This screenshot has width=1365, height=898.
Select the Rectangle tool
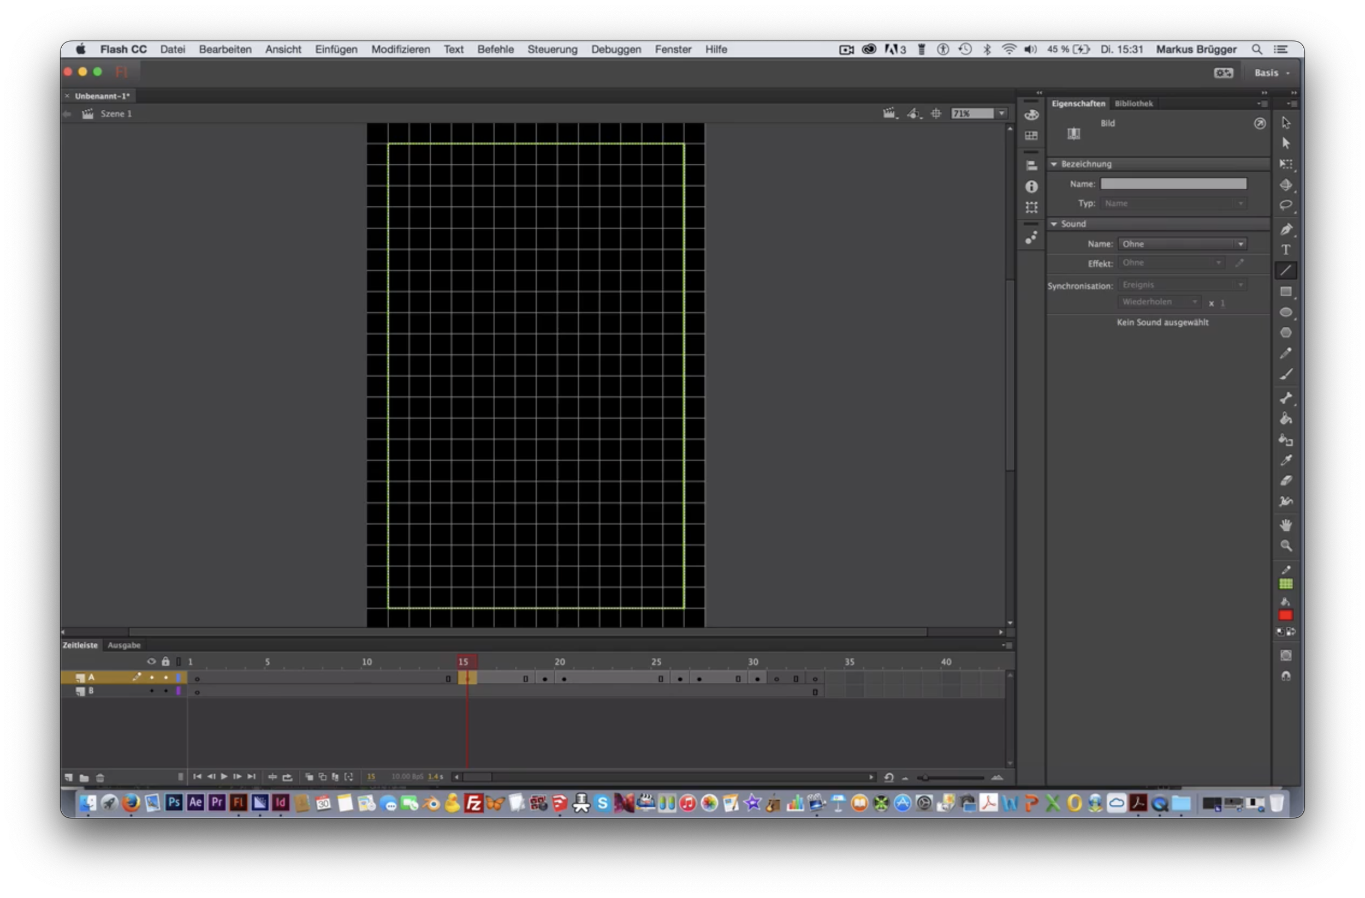pyautogui.click(x=1285, y=292)
